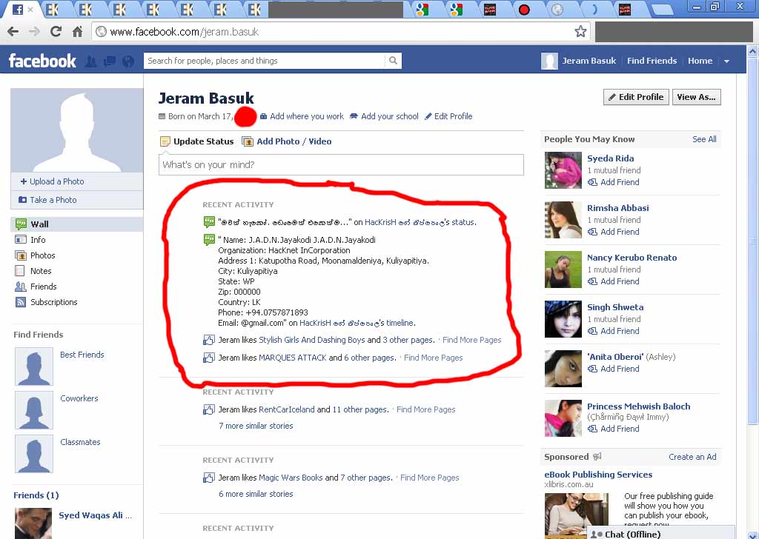Switch to the Wall section
Screen dimensions: 759x539
click(x=77, y=224)
